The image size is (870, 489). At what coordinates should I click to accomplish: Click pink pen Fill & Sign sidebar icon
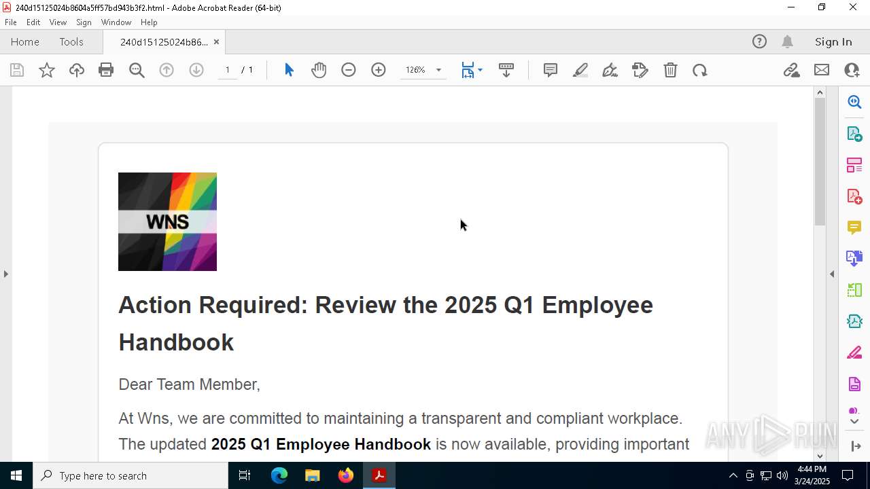854,353
